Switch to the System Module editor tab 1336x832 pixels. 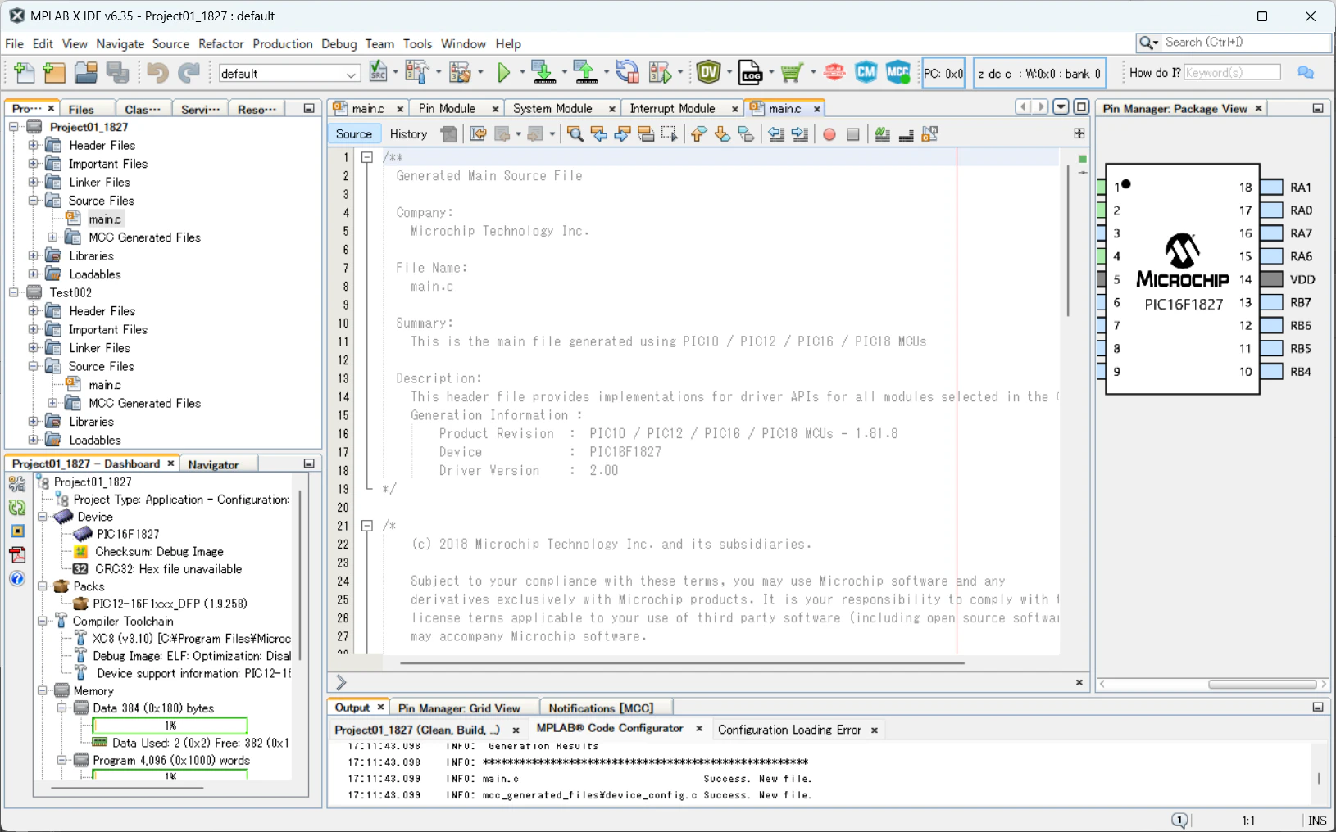(x=552, y=109)
